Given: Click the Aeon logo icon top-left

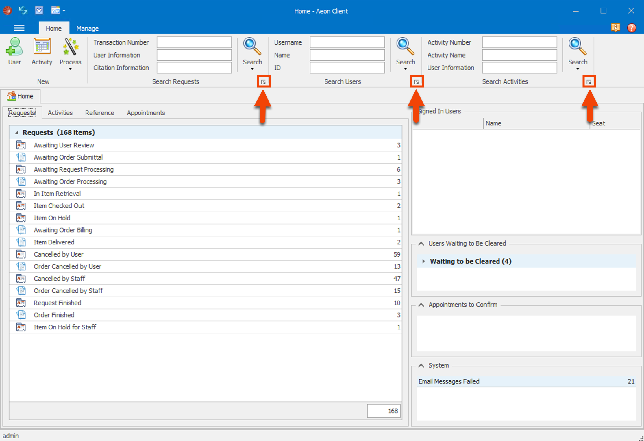Looking at the screenshot, I should 7,10.
